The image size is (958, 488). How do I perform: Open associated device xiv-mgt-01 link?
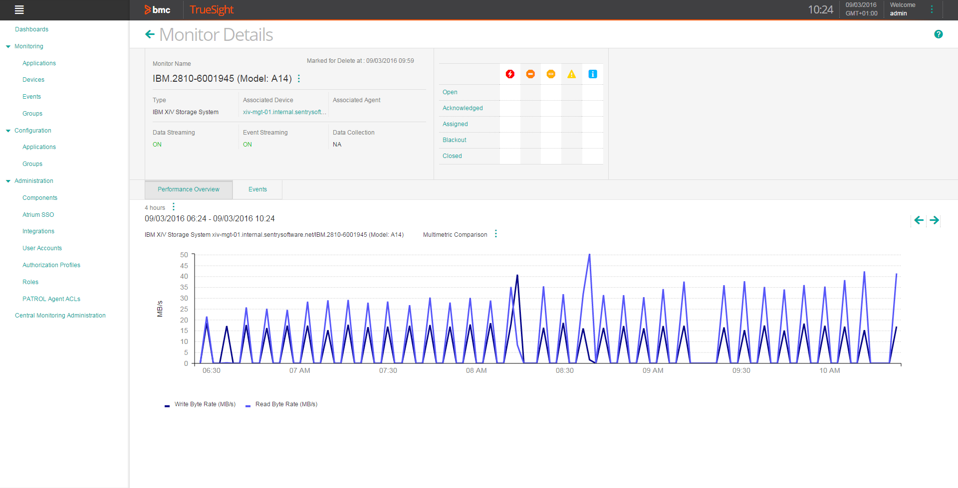tap(284, 112)
